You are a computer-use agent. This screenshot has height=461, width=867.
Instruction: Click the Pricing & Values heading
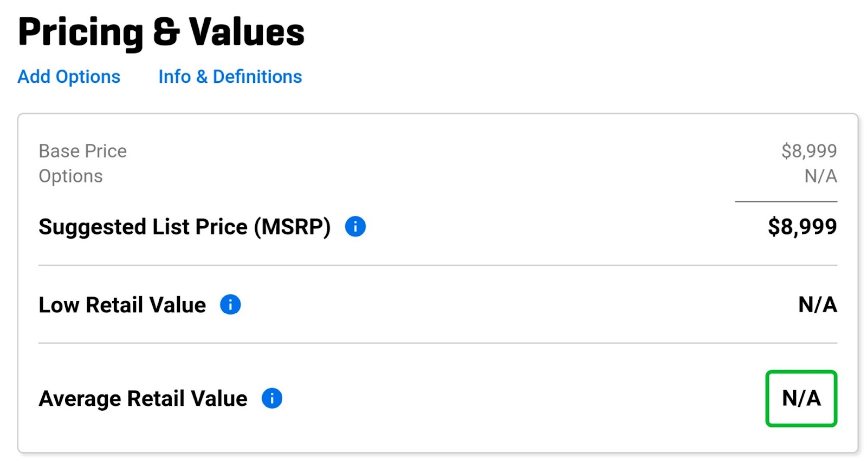tap(161, 32)
